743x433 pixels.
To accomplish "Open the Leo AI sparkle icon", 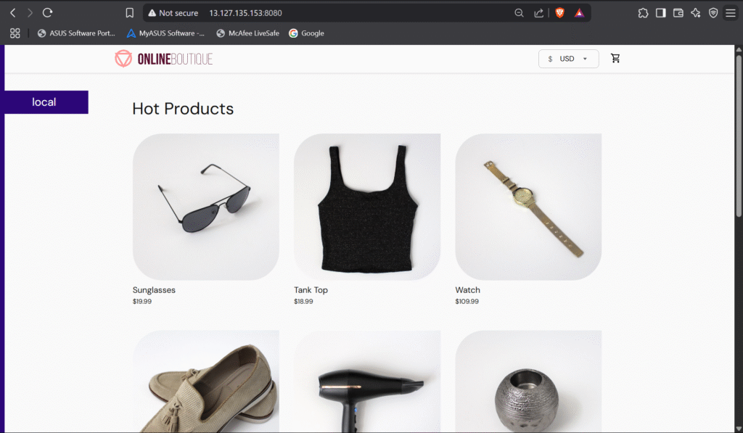I will [x=696, y=13].
